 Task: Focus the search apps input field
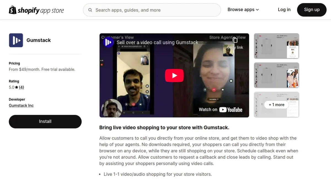click(x=152, y=10)
